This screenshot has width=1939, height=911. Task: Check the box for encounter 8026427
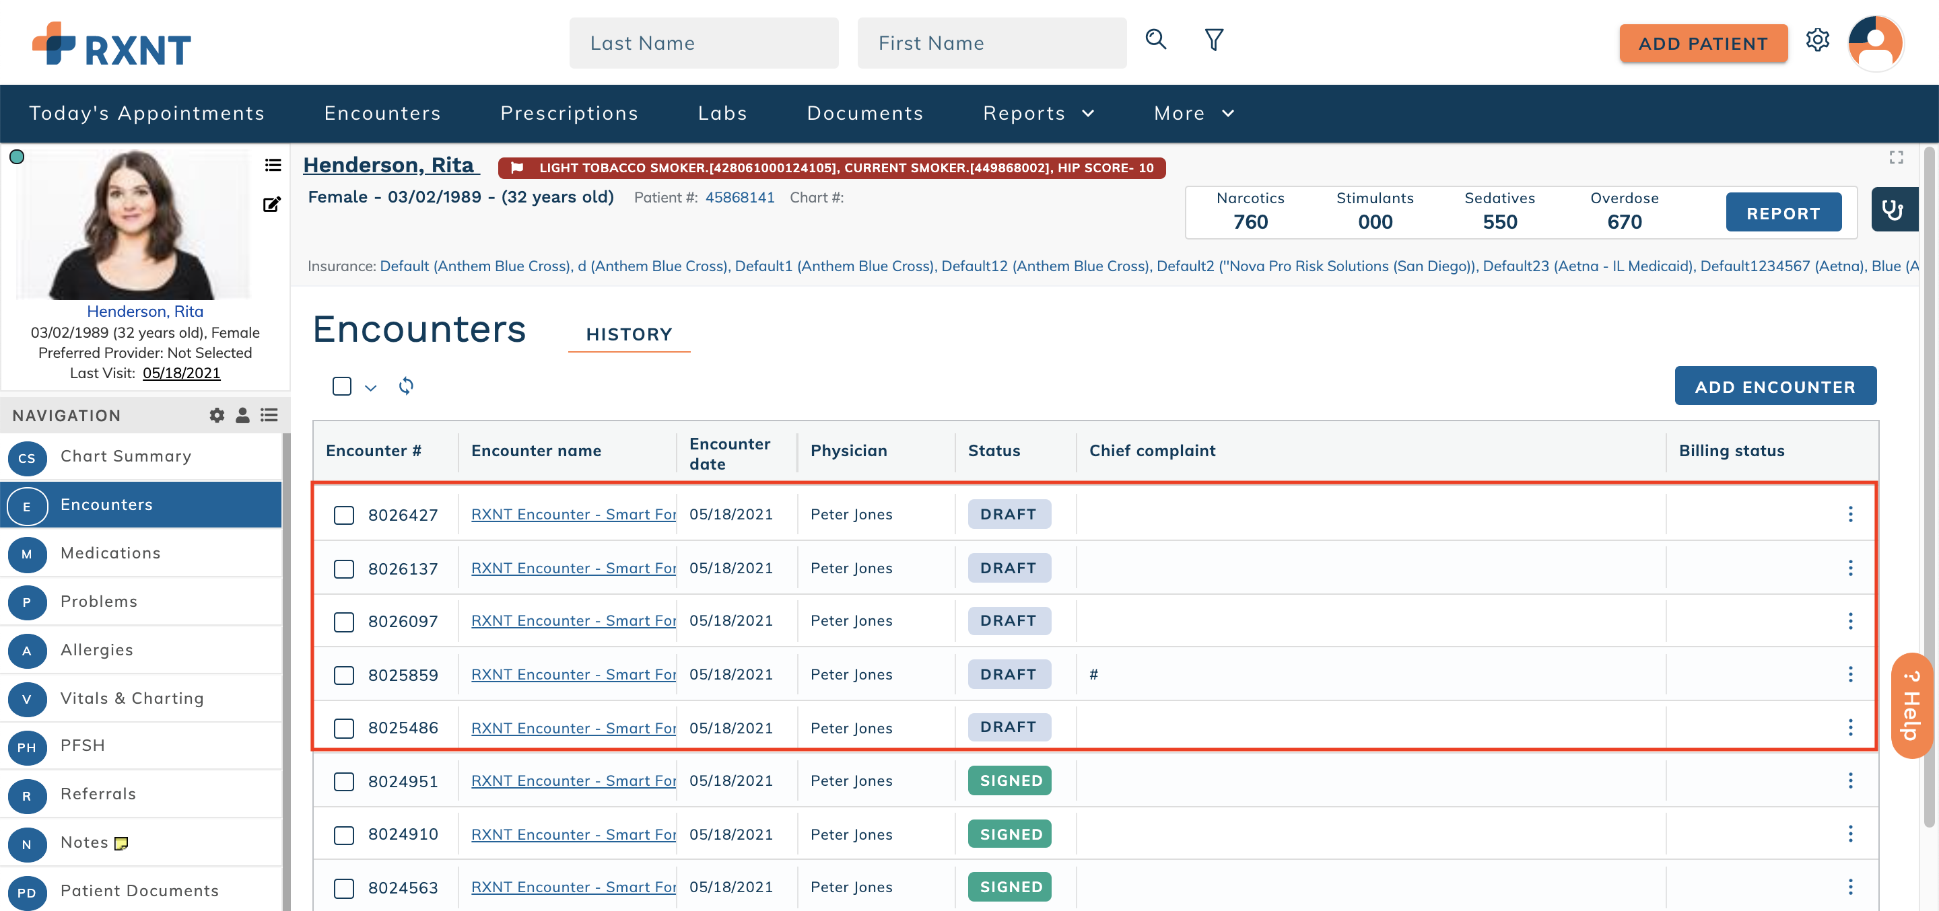[x=344, y=515]
